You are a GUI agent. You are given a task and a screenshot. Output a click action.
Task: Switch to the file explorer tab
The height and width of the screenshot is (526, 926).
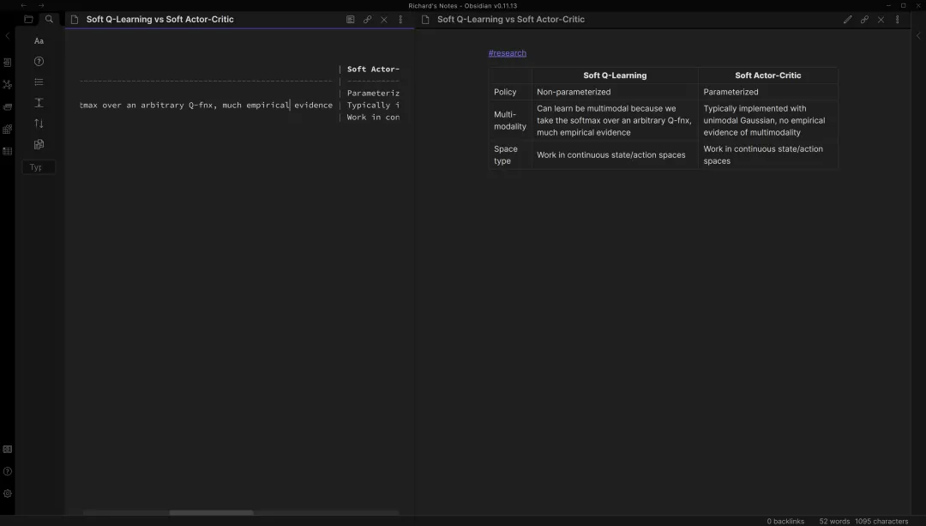[28, 20]
